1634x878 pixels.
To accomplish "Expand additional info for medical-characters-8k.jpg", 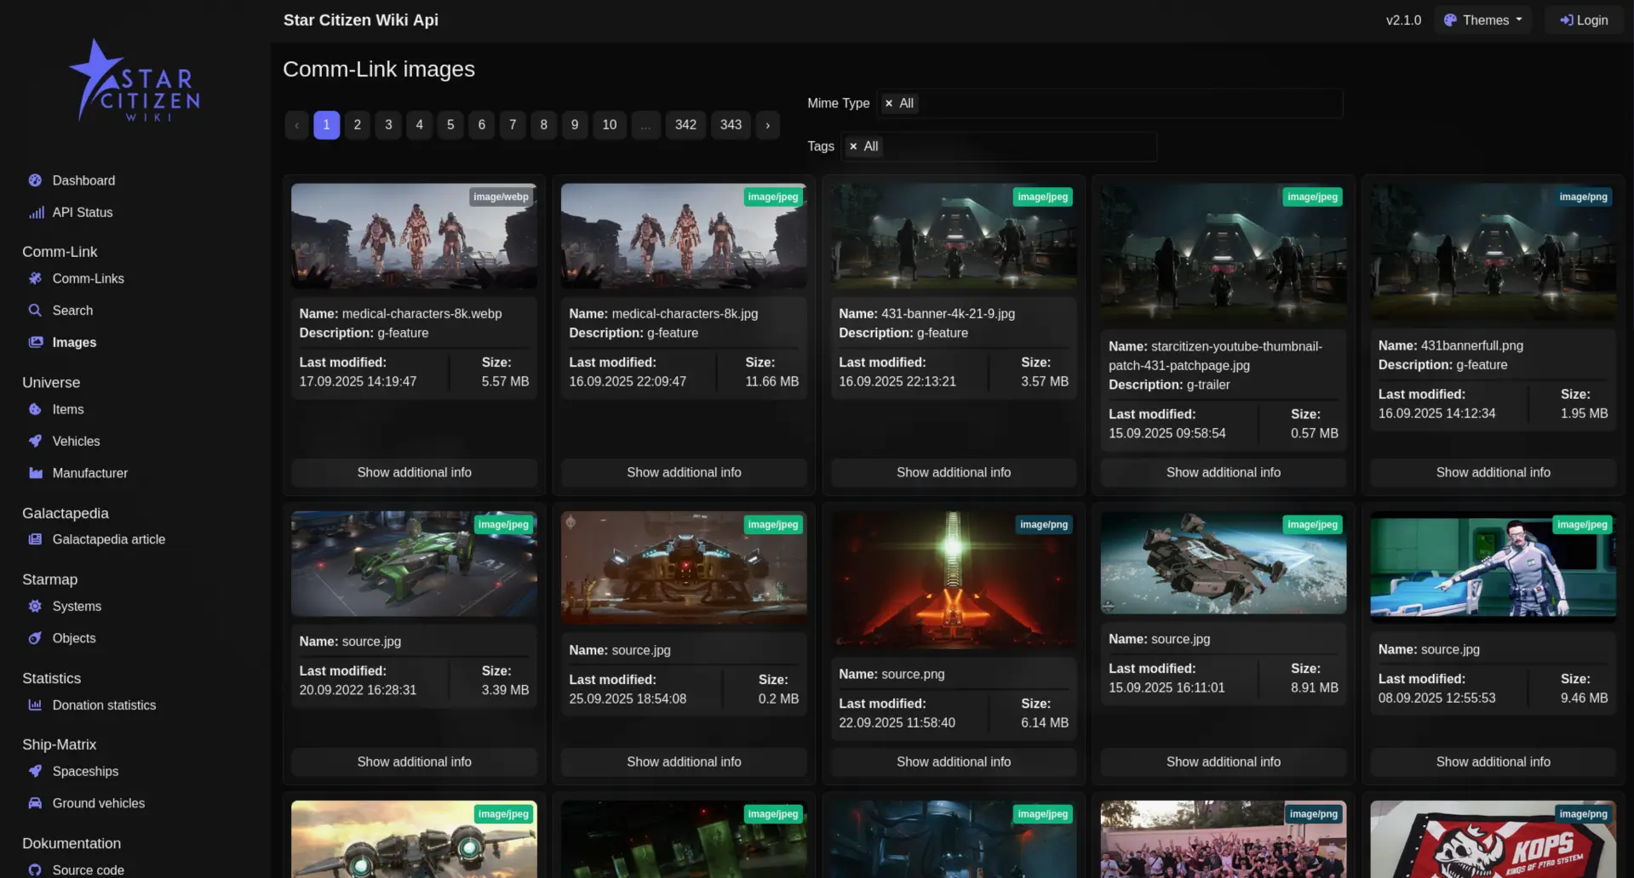I will [684, 472].
